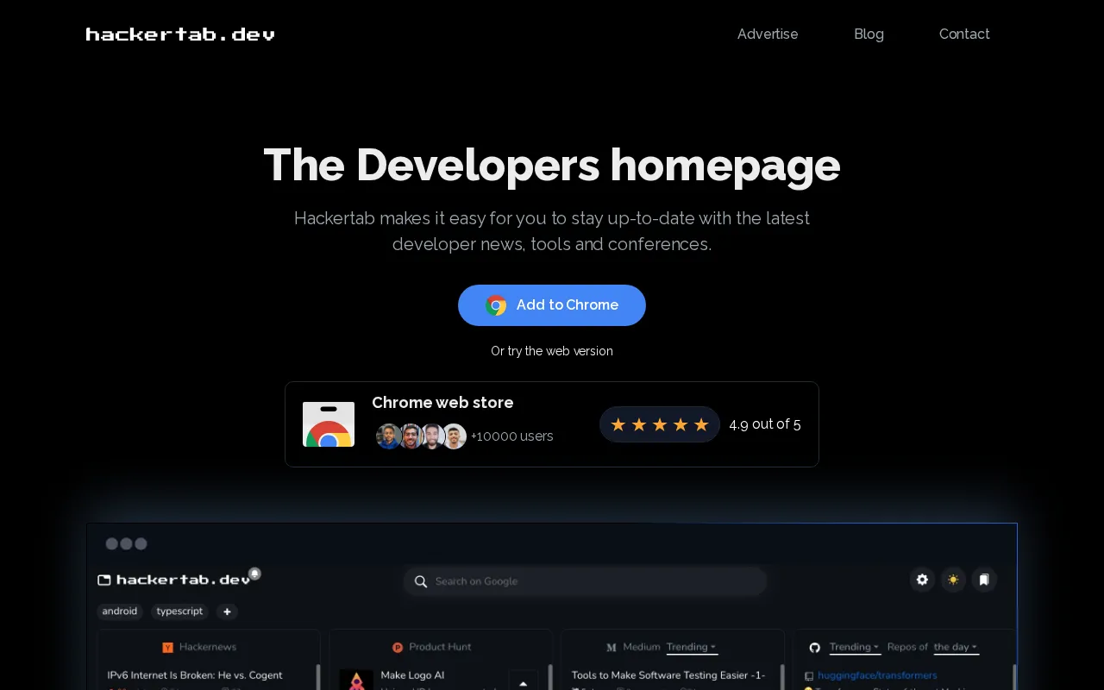Click 'The Developers homepage' headline
This screenshot has height=690, width=1104.
coord(552,165)
